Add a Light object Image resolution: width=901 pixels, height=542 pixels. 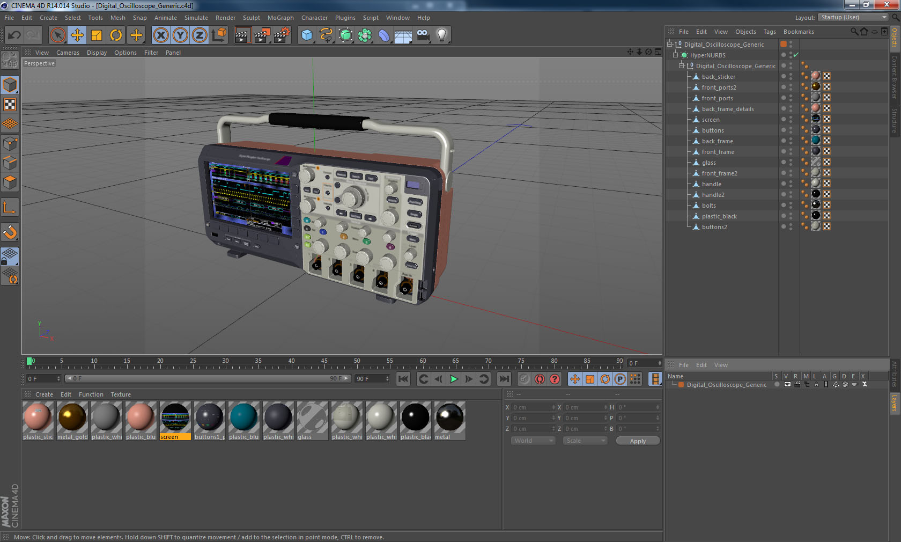pyautogui.click(x=442, y=35)
